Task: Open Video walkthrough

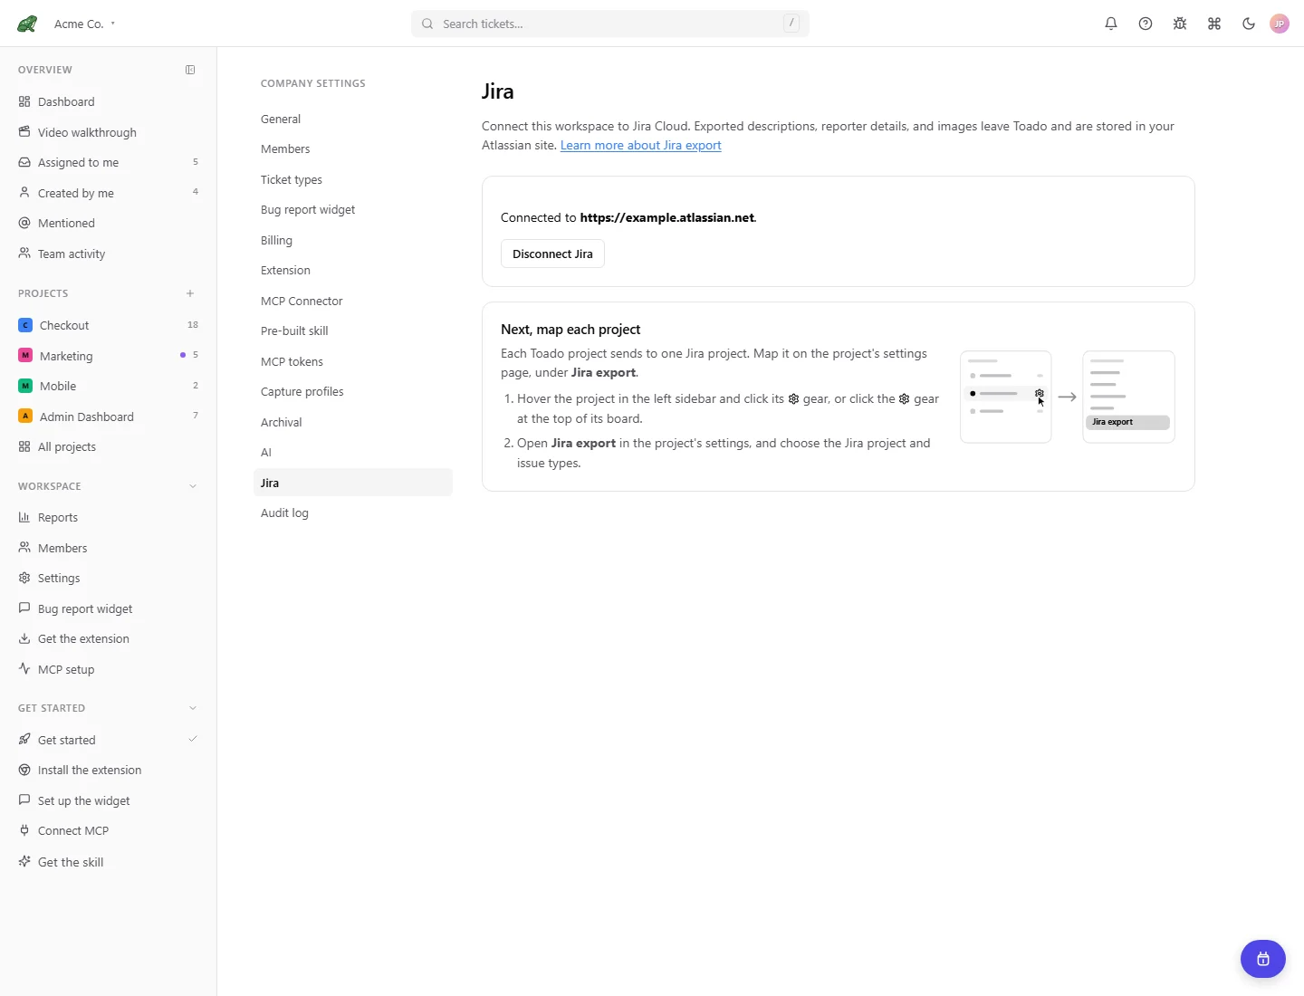Action: point(109,132)
